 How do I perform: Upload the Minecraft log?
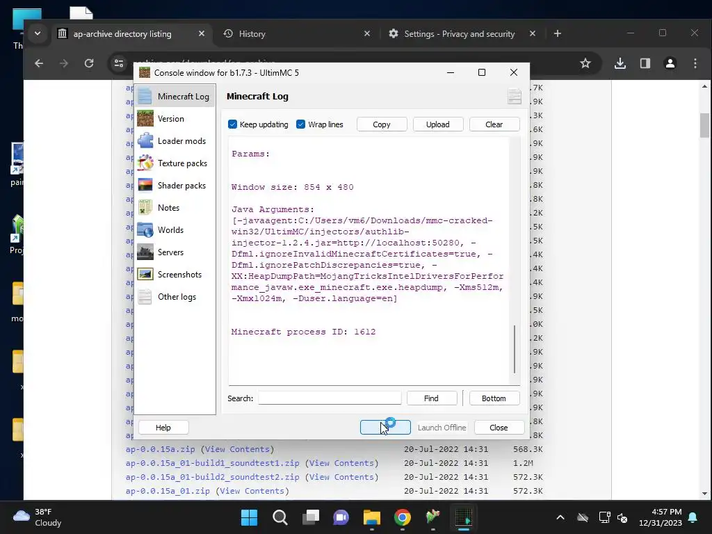[x=438, y=124]
